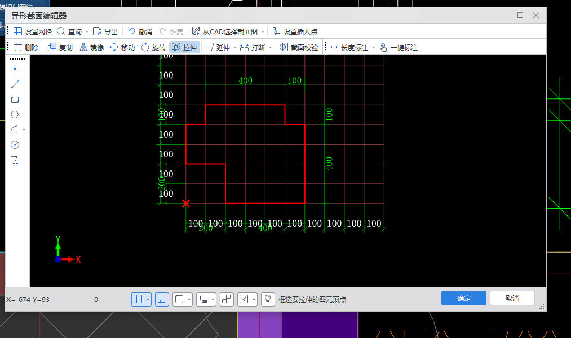Select the point drawing tool
The image size is (571, 338).
pos(15,69)
